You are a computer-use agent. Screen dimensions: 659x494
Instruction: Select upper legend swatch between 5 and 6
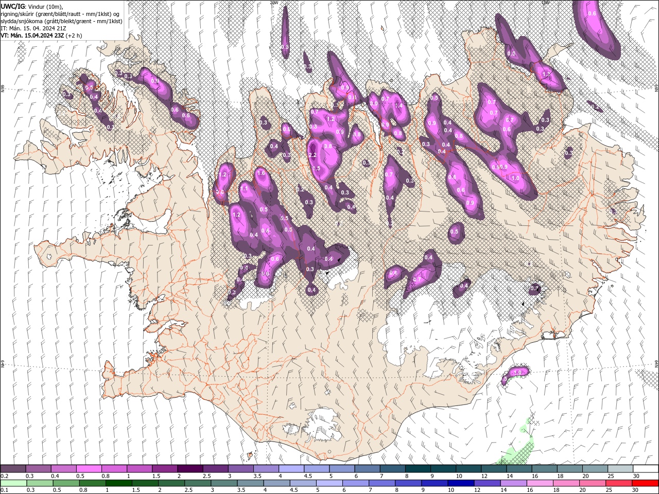coord(342,469)
